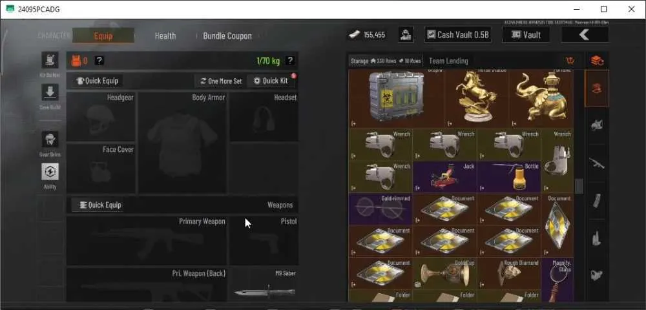Select the Gold Cup item

[444, 273]
